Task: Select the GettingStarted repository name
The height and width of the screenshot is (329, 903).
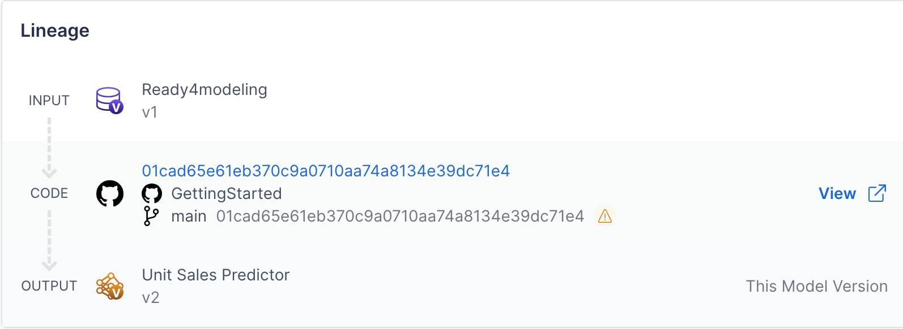Action: (227, 193)
